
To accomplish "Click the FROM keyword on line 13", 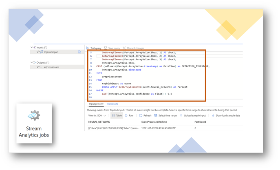I will pyautogui.click(x=99, y=80).
